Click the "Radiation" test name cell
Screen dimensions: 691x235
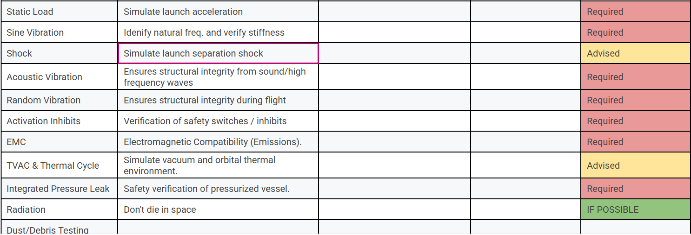coord(60,210)
